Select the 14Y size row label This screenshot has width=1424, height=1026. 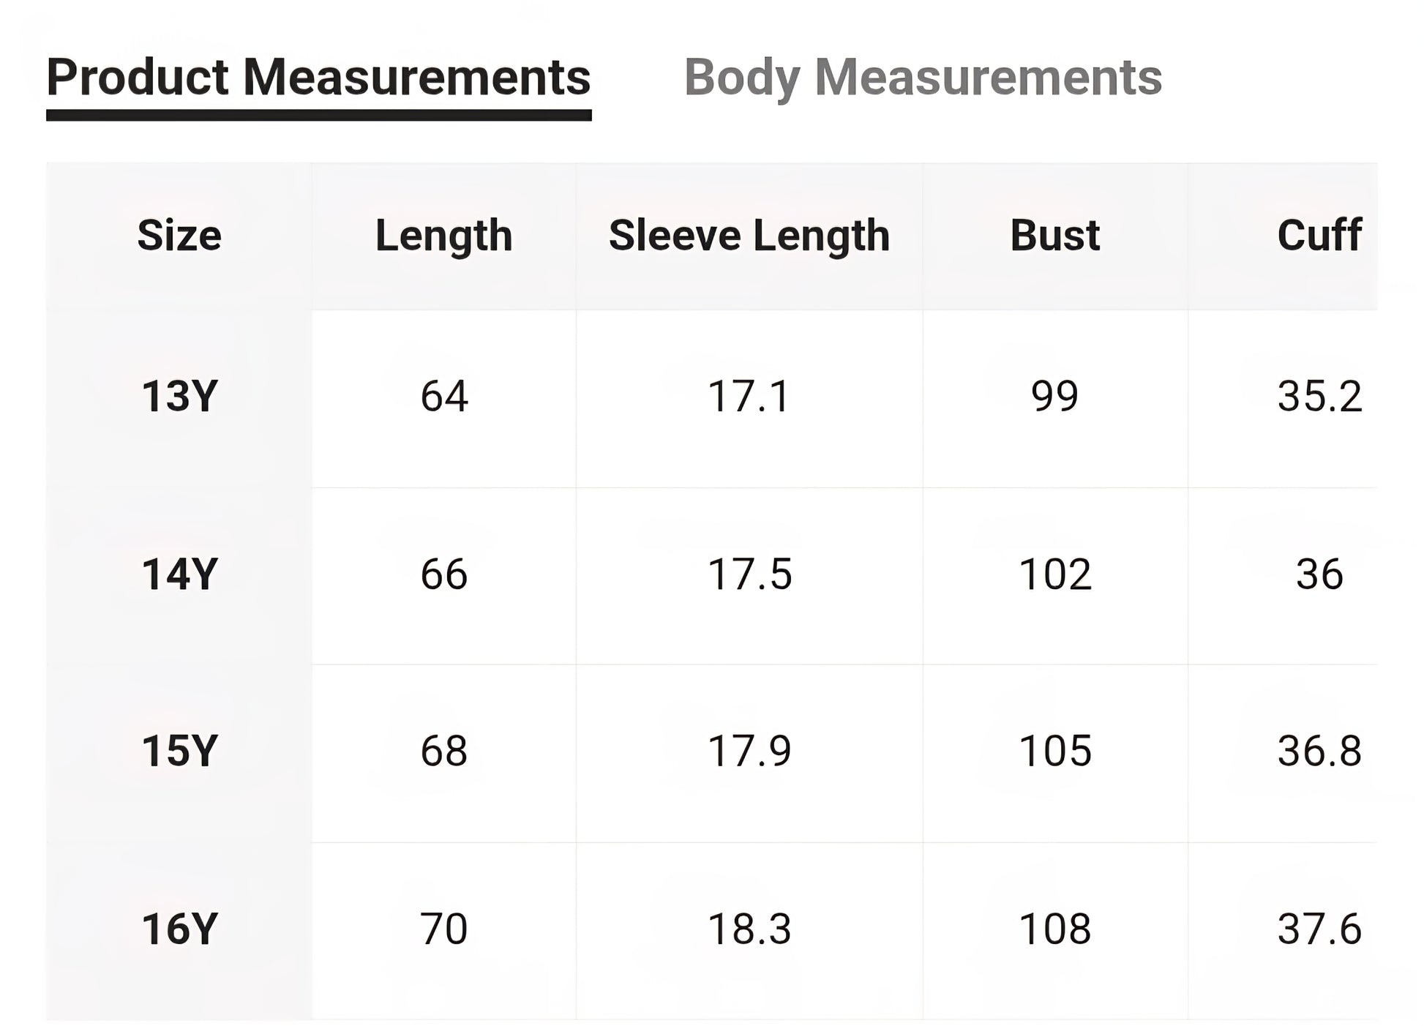click(x=179, y=574)
